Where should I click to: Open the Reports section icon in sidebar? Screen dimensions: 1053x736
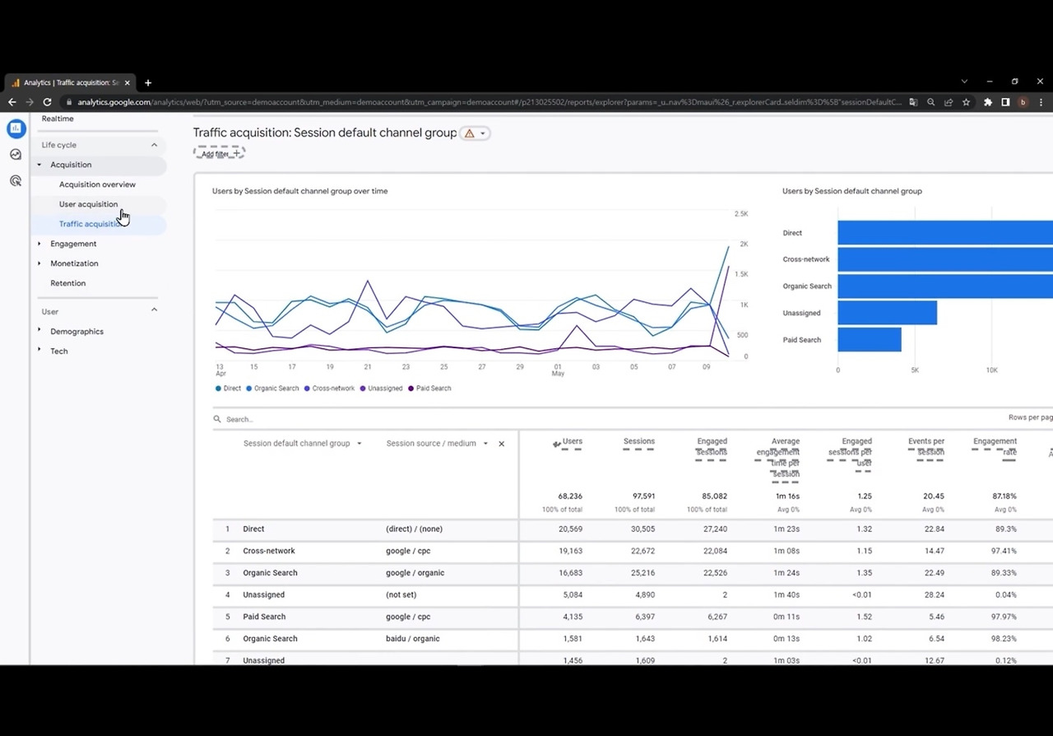click(x=16, y=128)
